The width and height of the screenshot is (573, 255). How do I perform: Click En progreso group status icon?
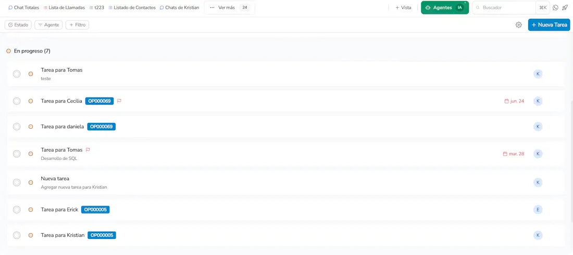click(8, 51)
